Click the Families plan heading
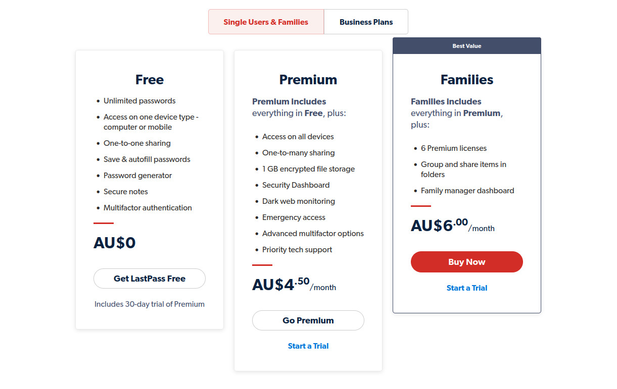Image resolution: width=617 pixels, height=389 pixels. click(x=467, y=80)
